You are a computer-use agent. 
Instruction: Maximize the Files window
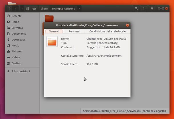tap(163, 9)
